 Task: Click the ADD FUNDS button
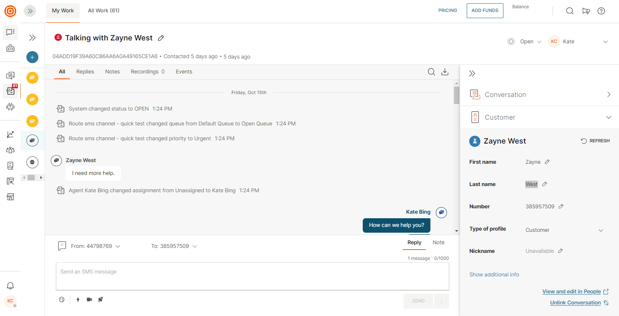(x=485, y=11)
